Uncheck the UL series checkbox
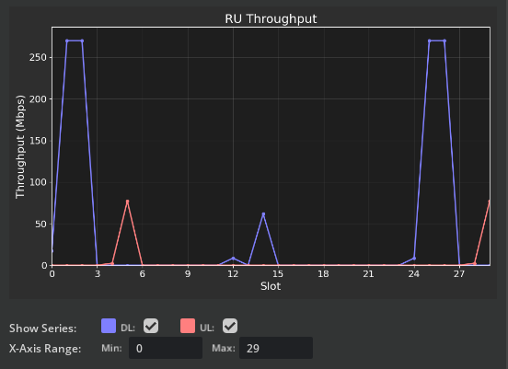The height and width of the screenshot is (369, 508). tap(230, 326)
